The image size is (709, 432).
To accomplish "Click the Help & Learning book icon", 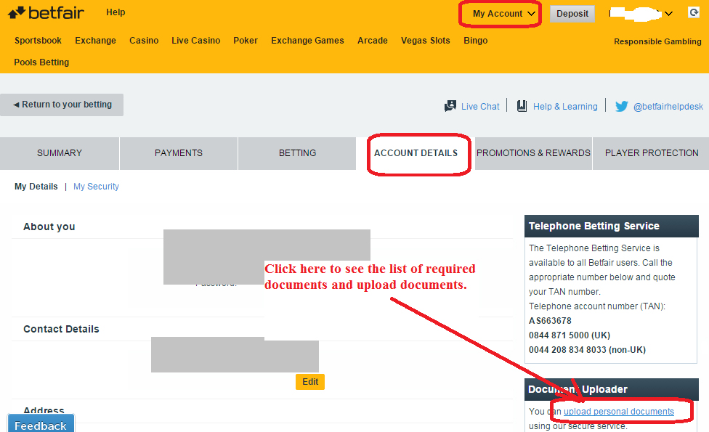I will (x=522, y=106).
